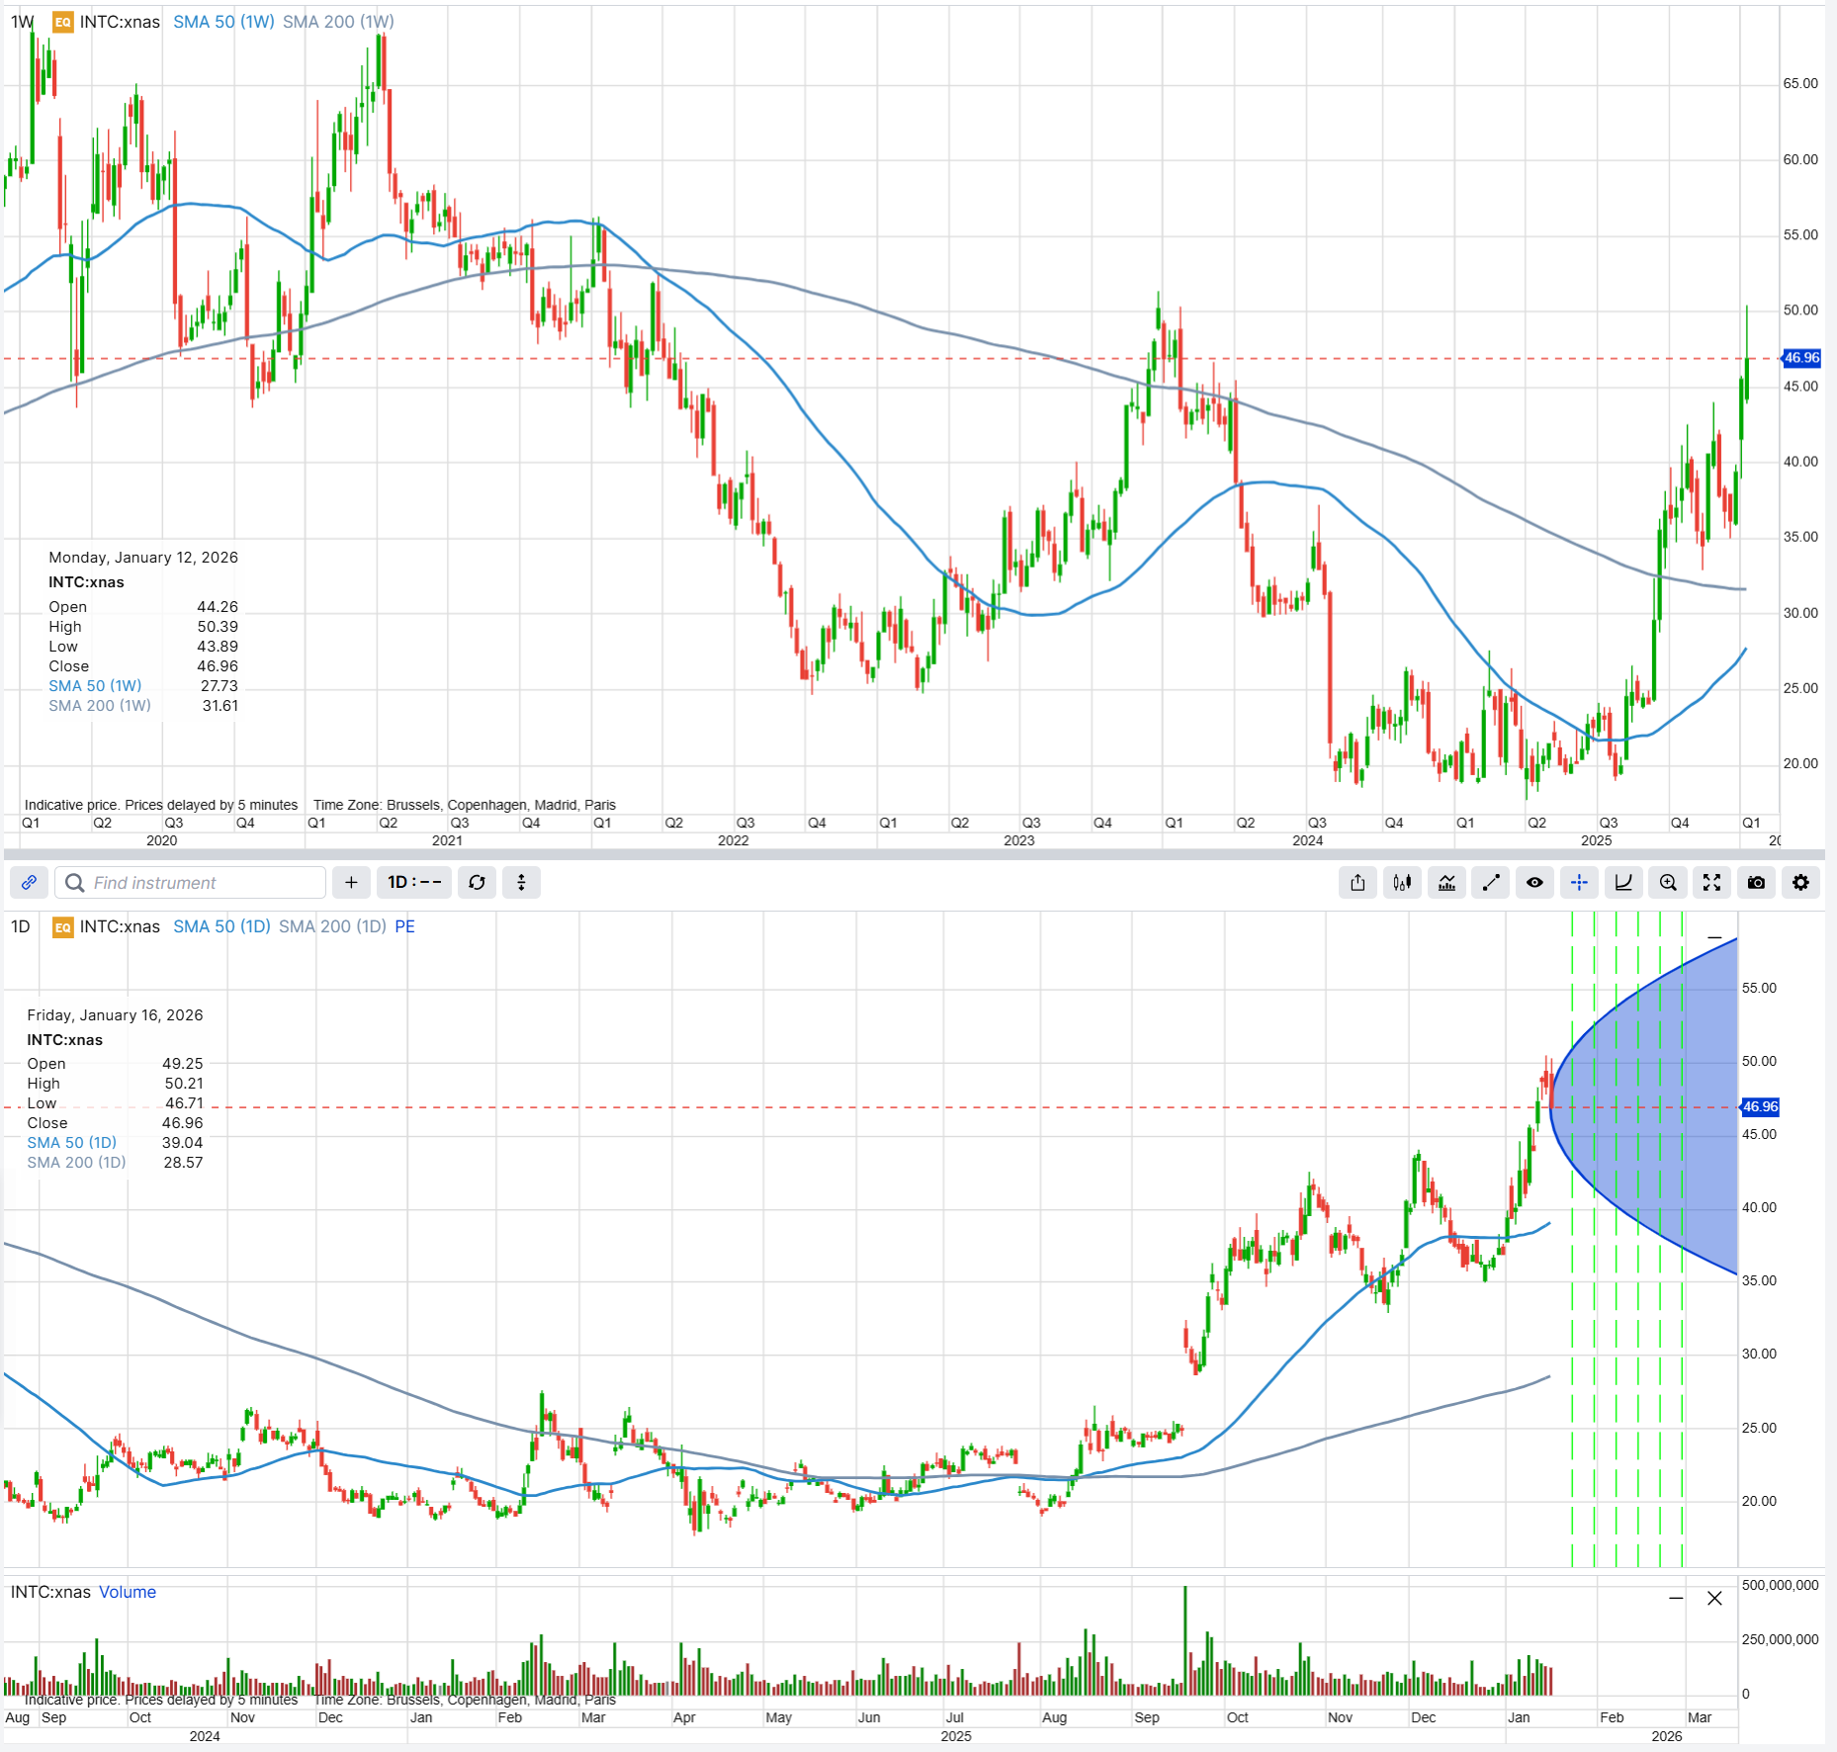Open the indicators/studies menu icon
The height and width of the screenshot is (1752, 1837).
[x=1446, y=883]
